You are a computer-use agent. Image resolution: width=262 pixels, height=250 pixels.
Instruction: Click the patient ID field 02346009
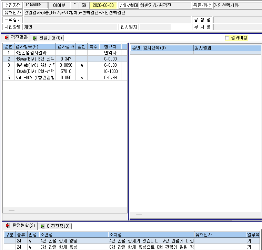click(x=36, y=5)
